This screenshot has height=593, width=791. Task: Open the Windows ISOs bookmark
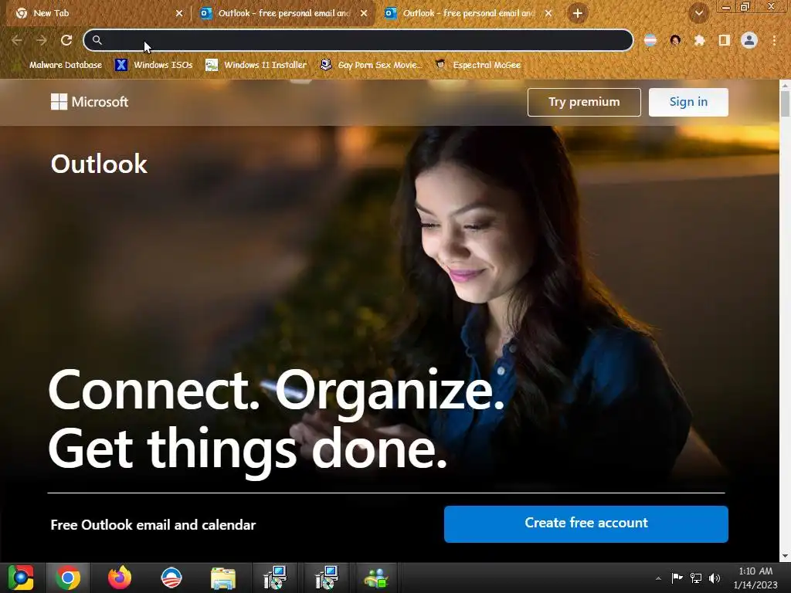tap(154, 65)
